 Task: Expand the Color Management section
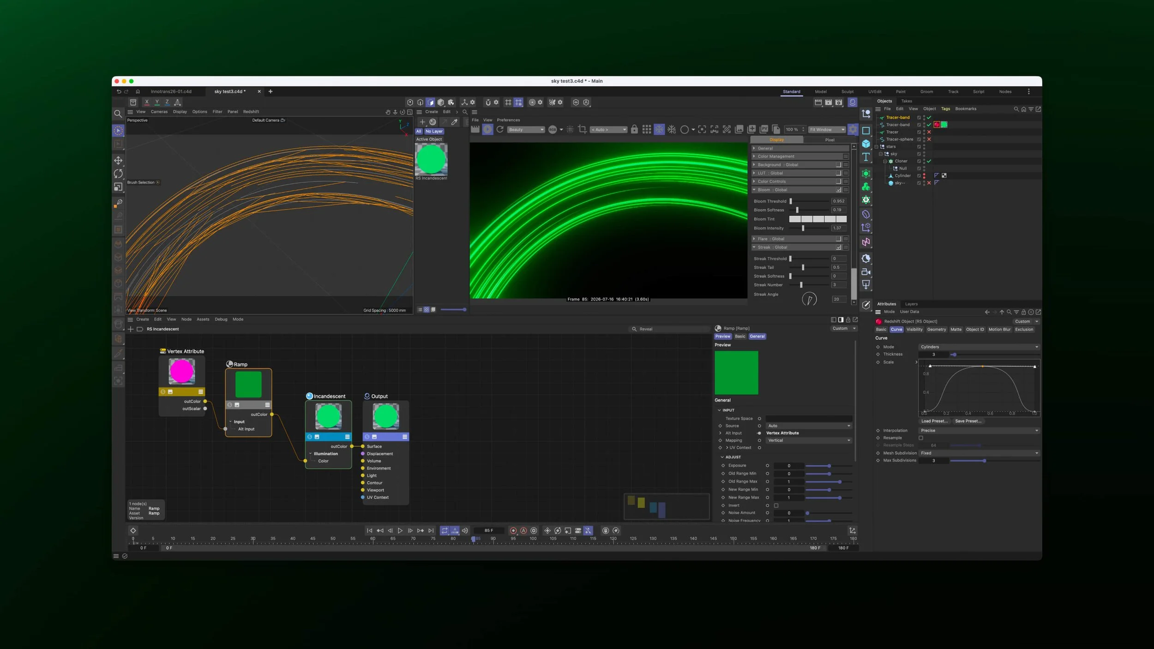click(800, 156)
